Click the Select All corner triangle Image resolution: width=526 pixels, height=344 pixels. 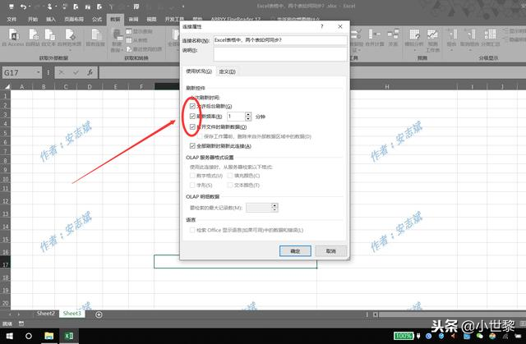pos(7,86)
